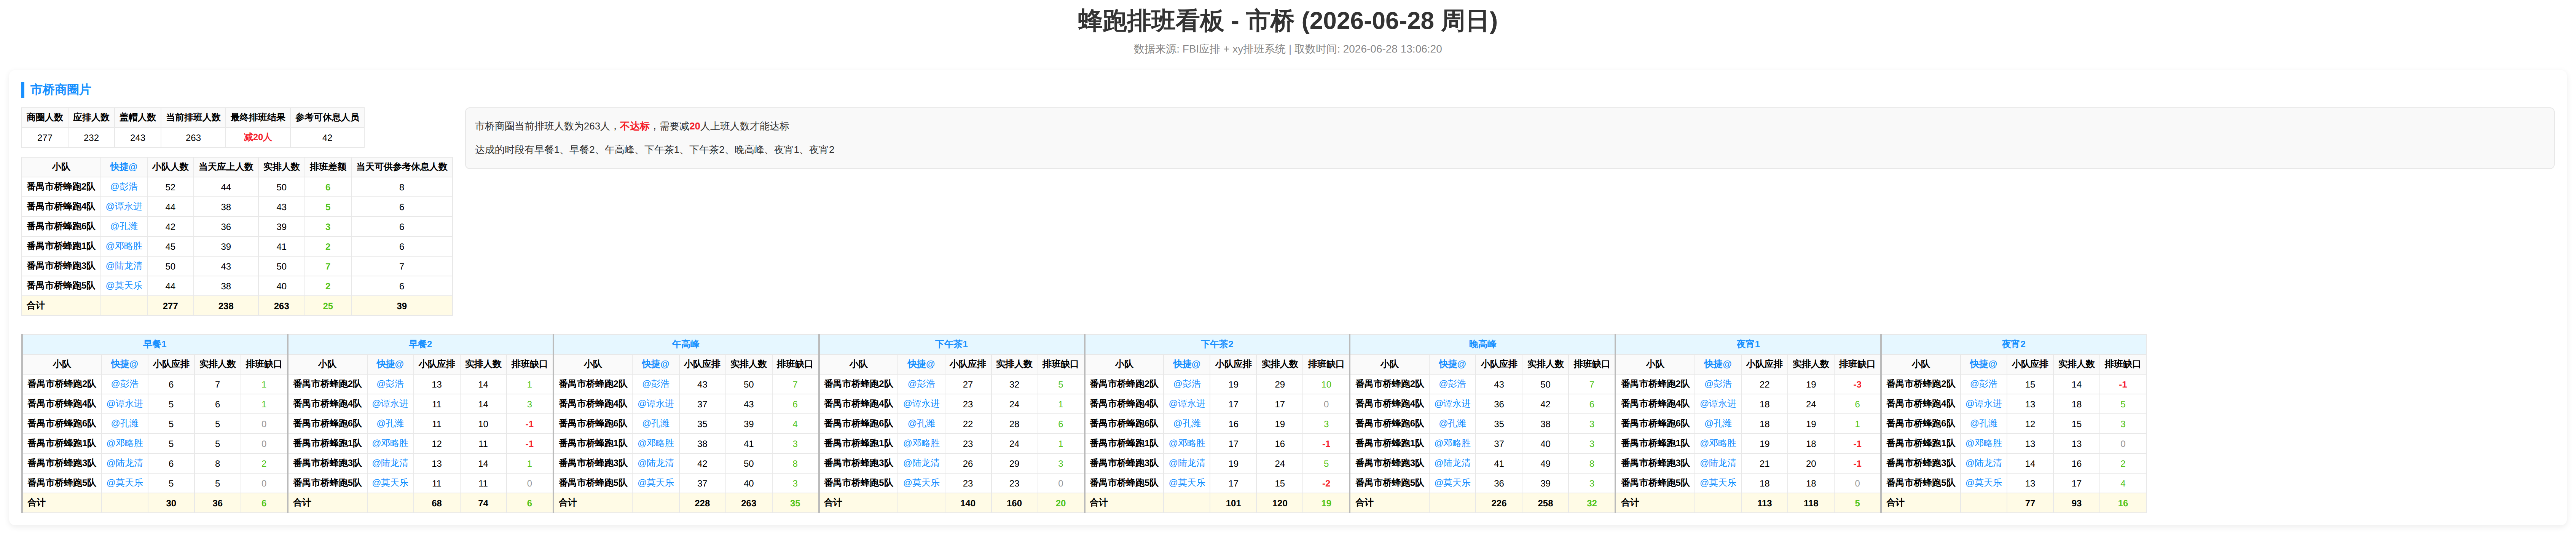Select the 夜宵2 time slot header
This screenshot has height=536, width=2576.
[x=2013, y=344]
